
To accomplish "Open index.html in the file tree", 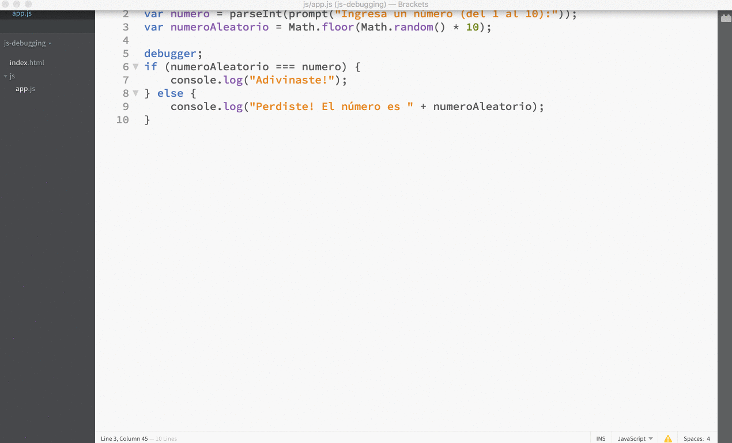I will click(x=27, y=63).
